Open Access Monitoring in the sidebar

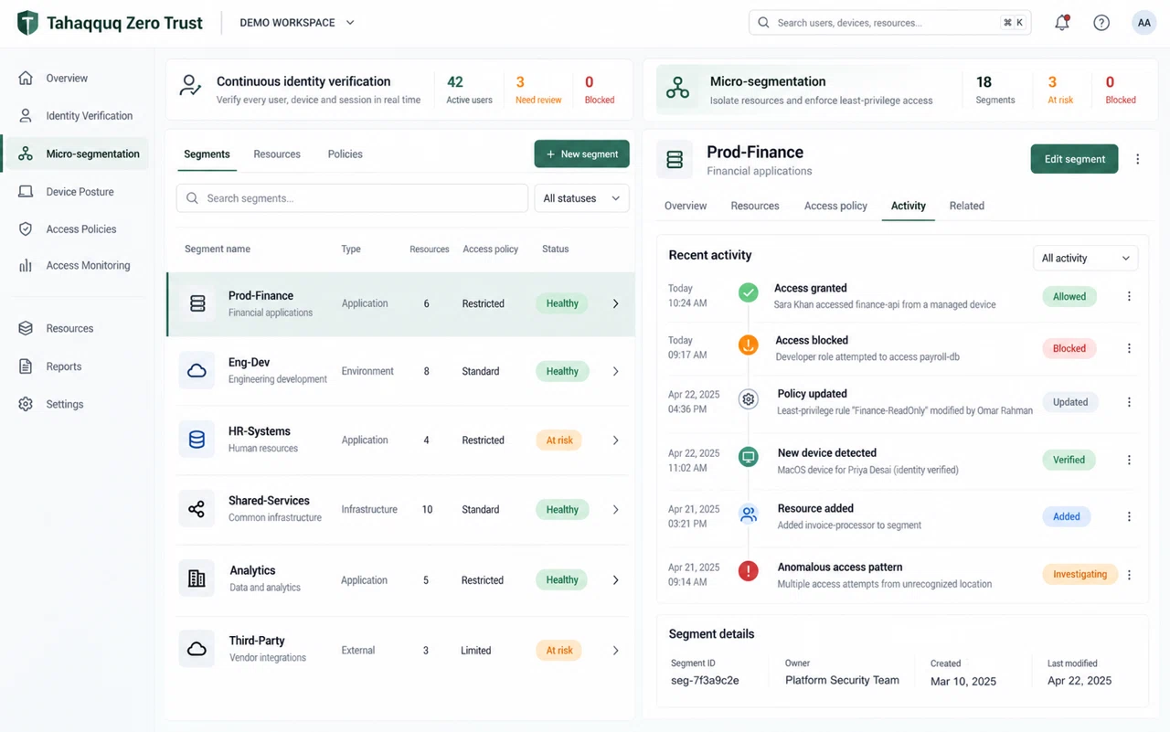[x=77, y=266]
